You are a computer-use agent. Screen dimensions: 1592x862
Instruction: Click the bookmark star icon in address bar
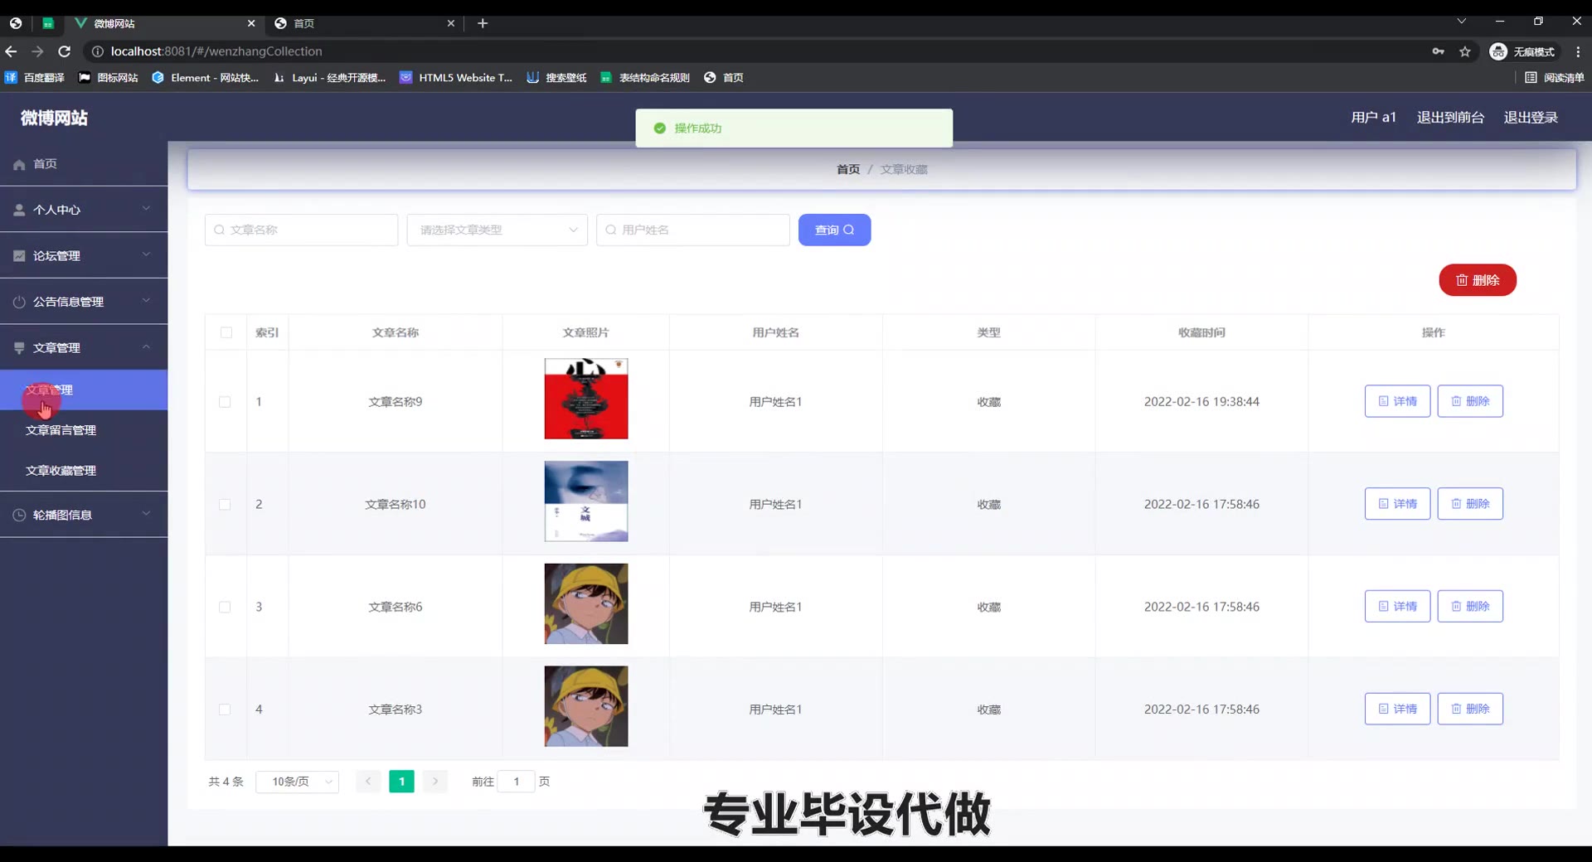[x=1465, y=51]
